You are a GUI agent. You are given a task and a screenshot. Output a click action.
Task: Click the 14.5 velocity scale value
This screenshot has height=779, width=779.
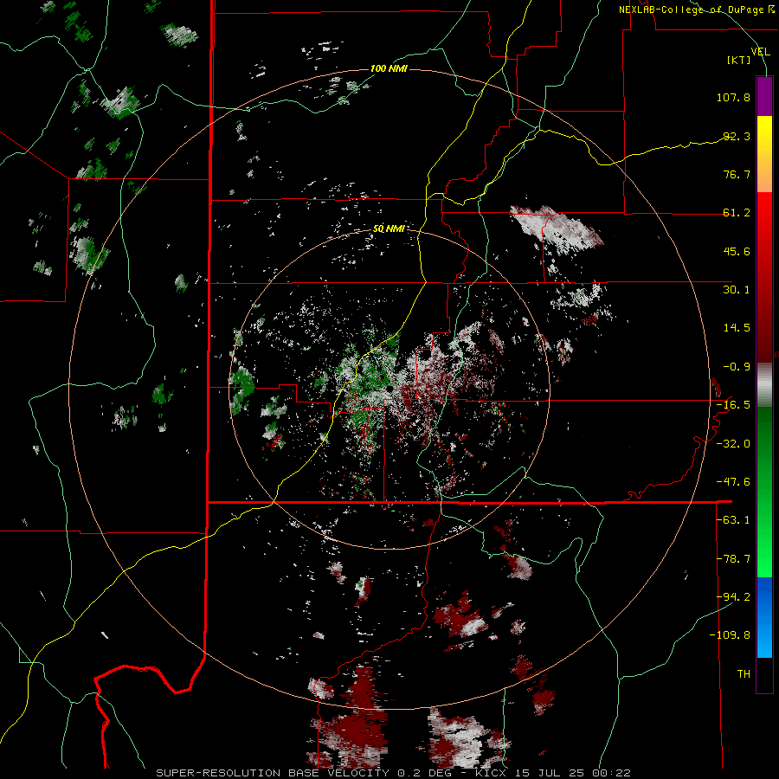[x=737, y=328]
